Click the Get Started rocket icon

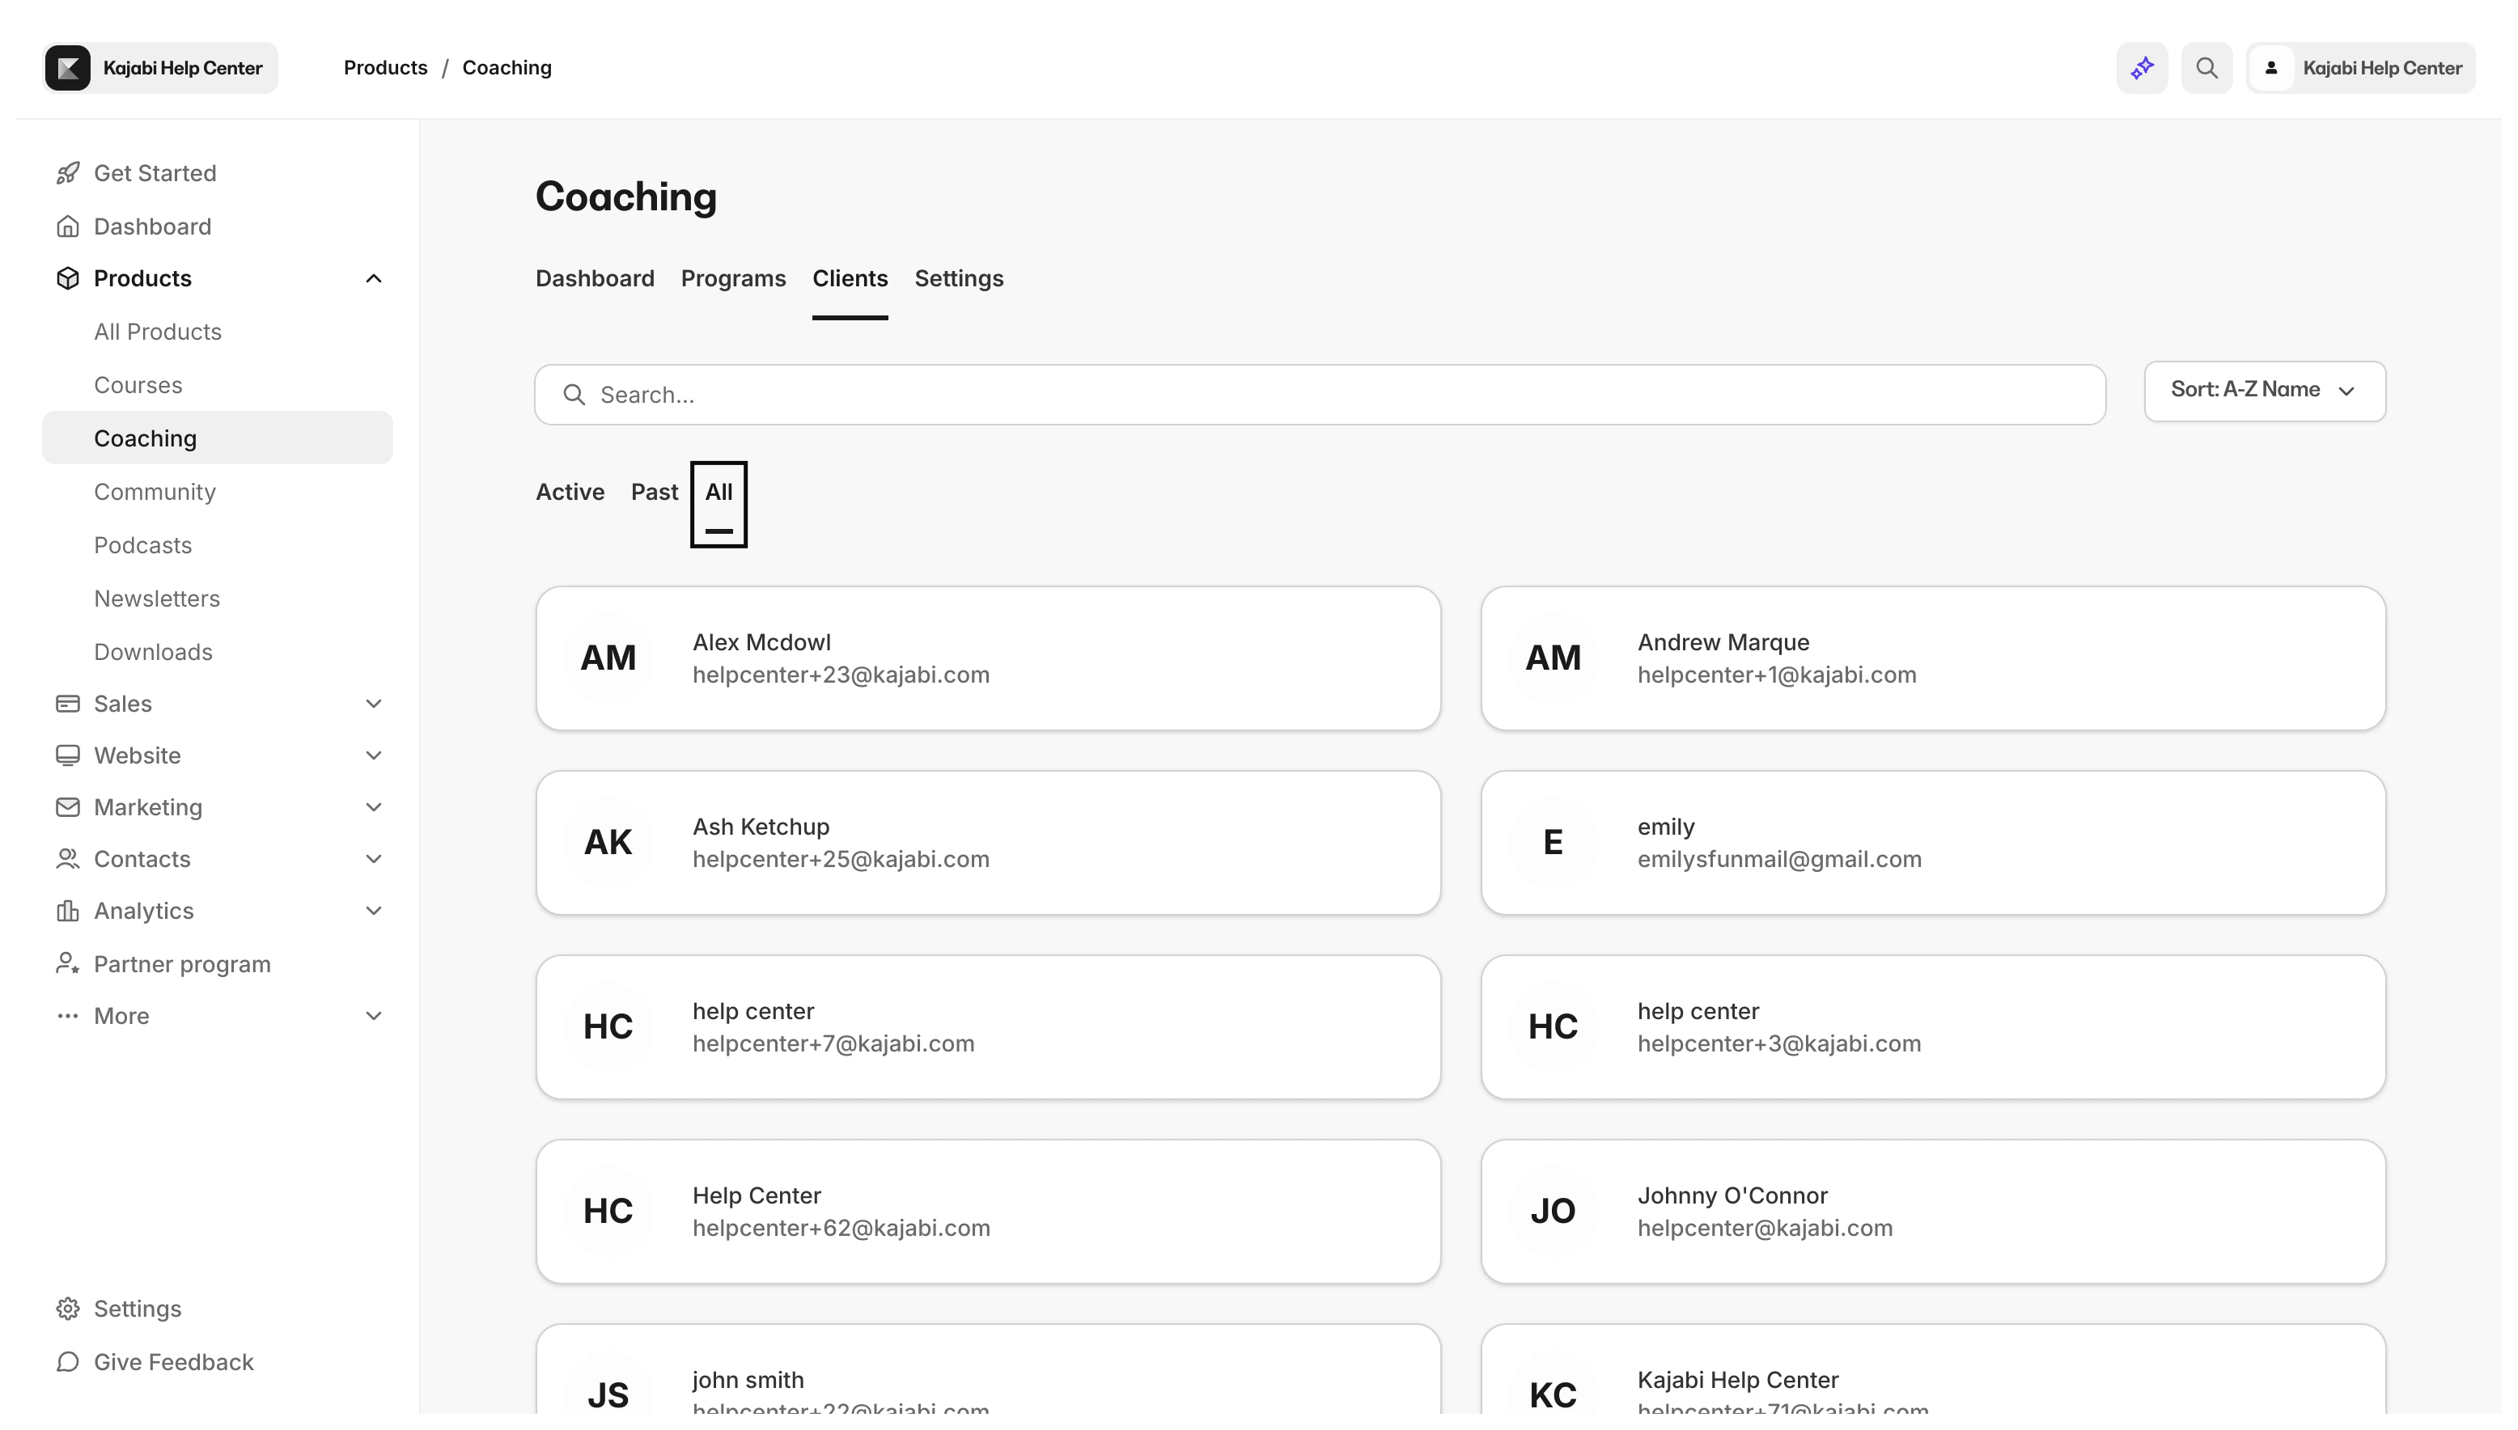(x=68, y=174)
